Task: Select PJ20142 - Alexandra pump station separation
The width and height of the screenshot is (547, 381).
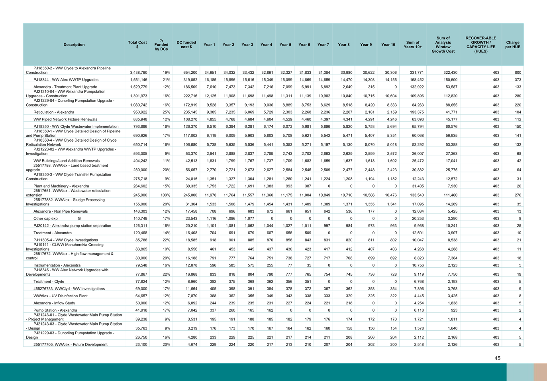Action: click(73, 226)
